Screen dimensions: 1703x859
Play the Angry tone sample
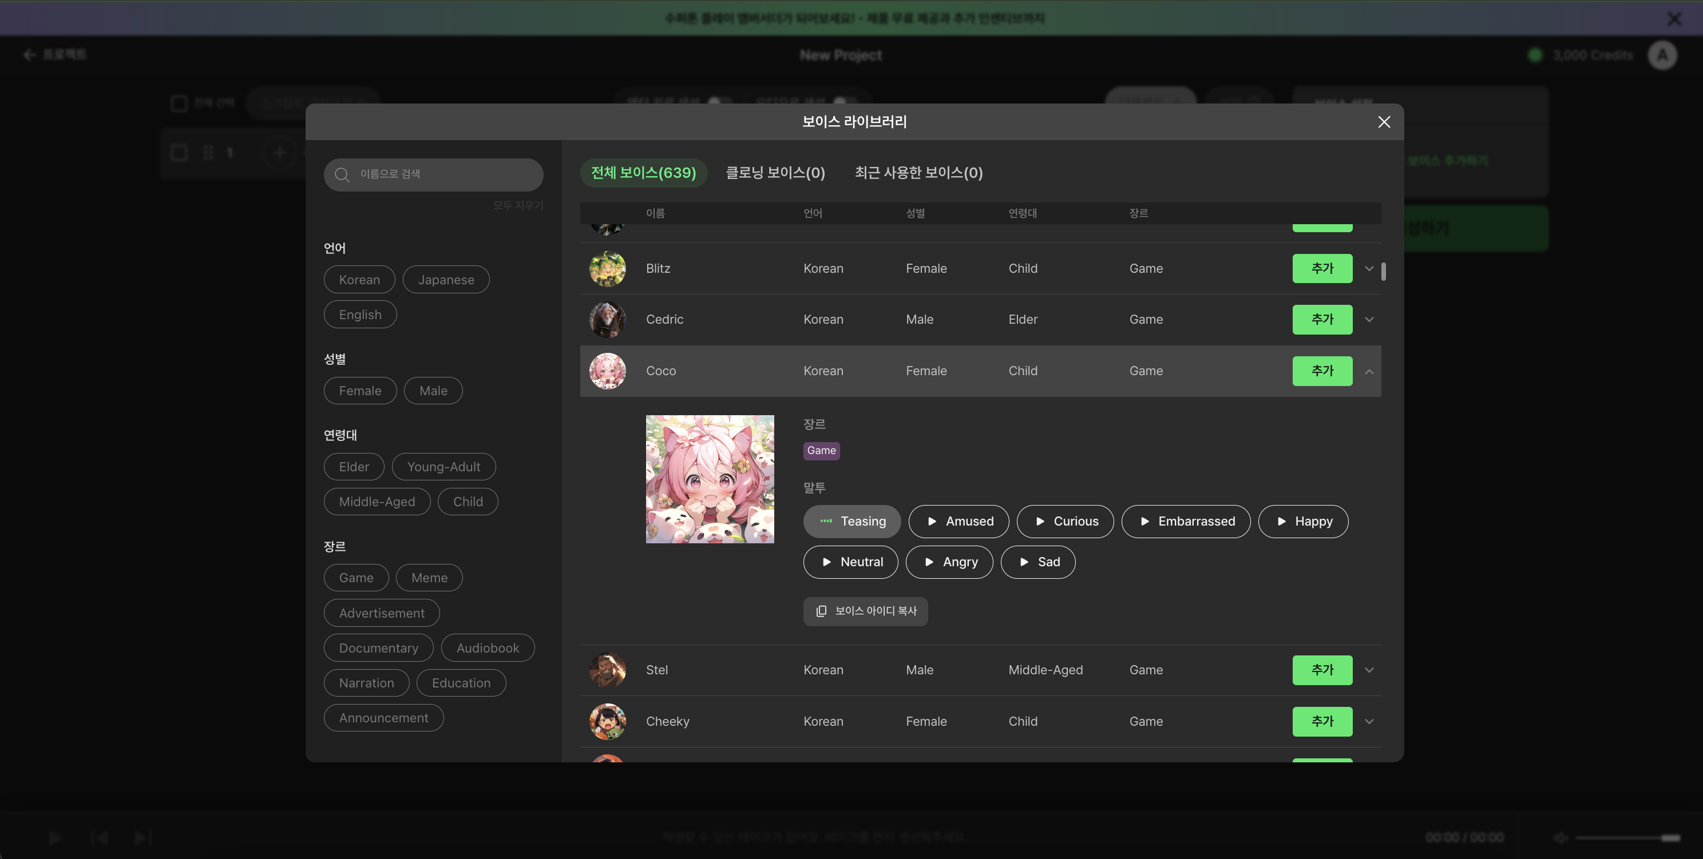coord(949,562)
